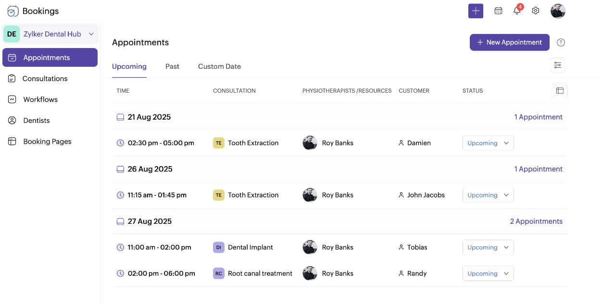The image size is (602, 305).
Task: Click the table column layout icon
Action: pos(560,90)
